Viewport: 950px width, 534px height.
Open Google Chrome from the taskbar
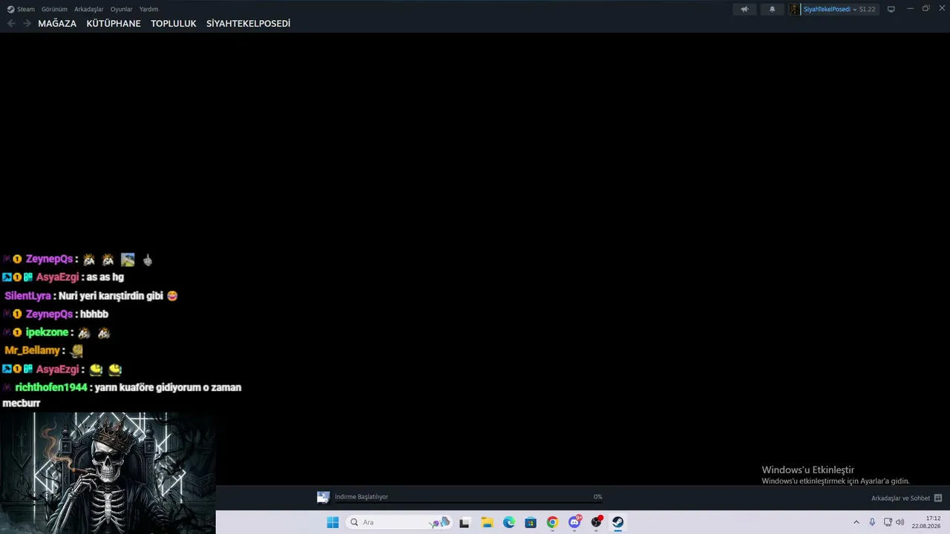tap(552, 522)
